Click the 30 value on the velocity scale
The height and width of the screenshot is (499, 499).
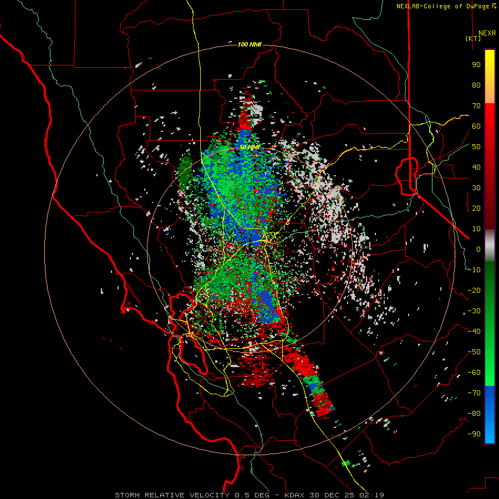(x=476, y=188)
